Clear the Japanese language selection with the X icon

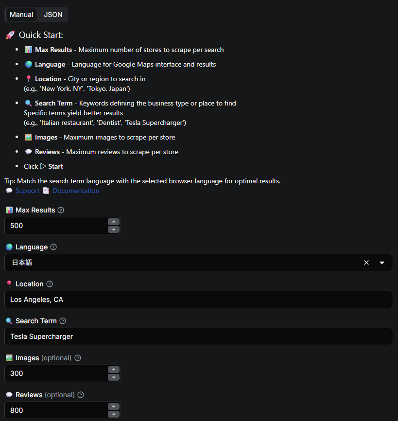tap(366, 263)
